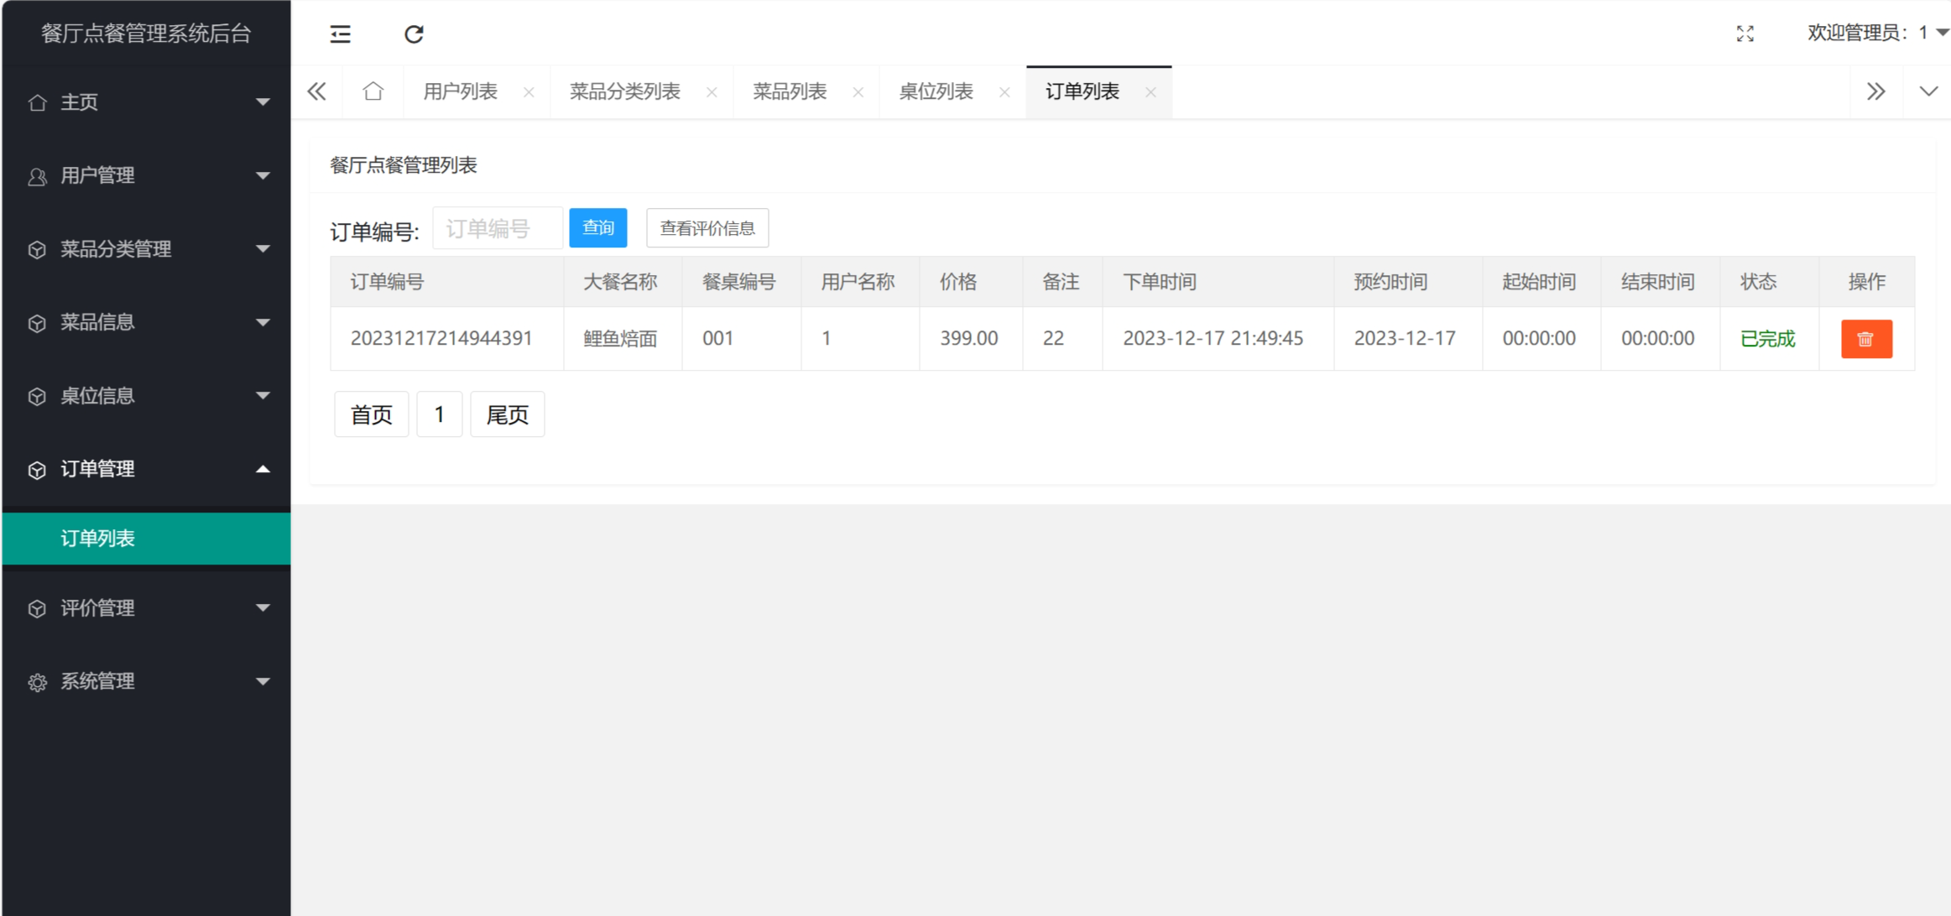Refresh the page with the reload icon
Image resolution: width=1951 pixels, height=916 pixels.
pyautogui.click(x=414, y=34)
